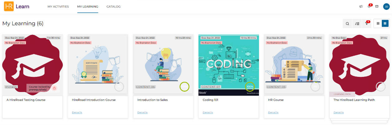Open Details link under Coding 101
Screen dimensions: 392x125
pos(208,112)
